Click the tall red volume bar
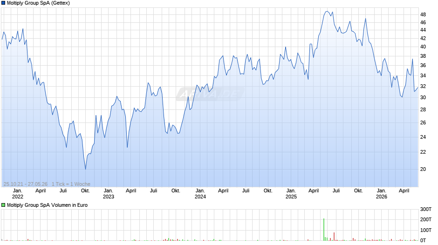The height and width of the screenshot is (245, 438). 334,237
